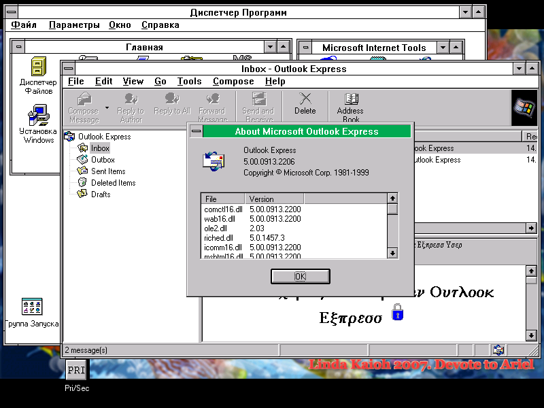Click scroll up arrow in file version list
The image size is (544, 408).
(392, 198)
